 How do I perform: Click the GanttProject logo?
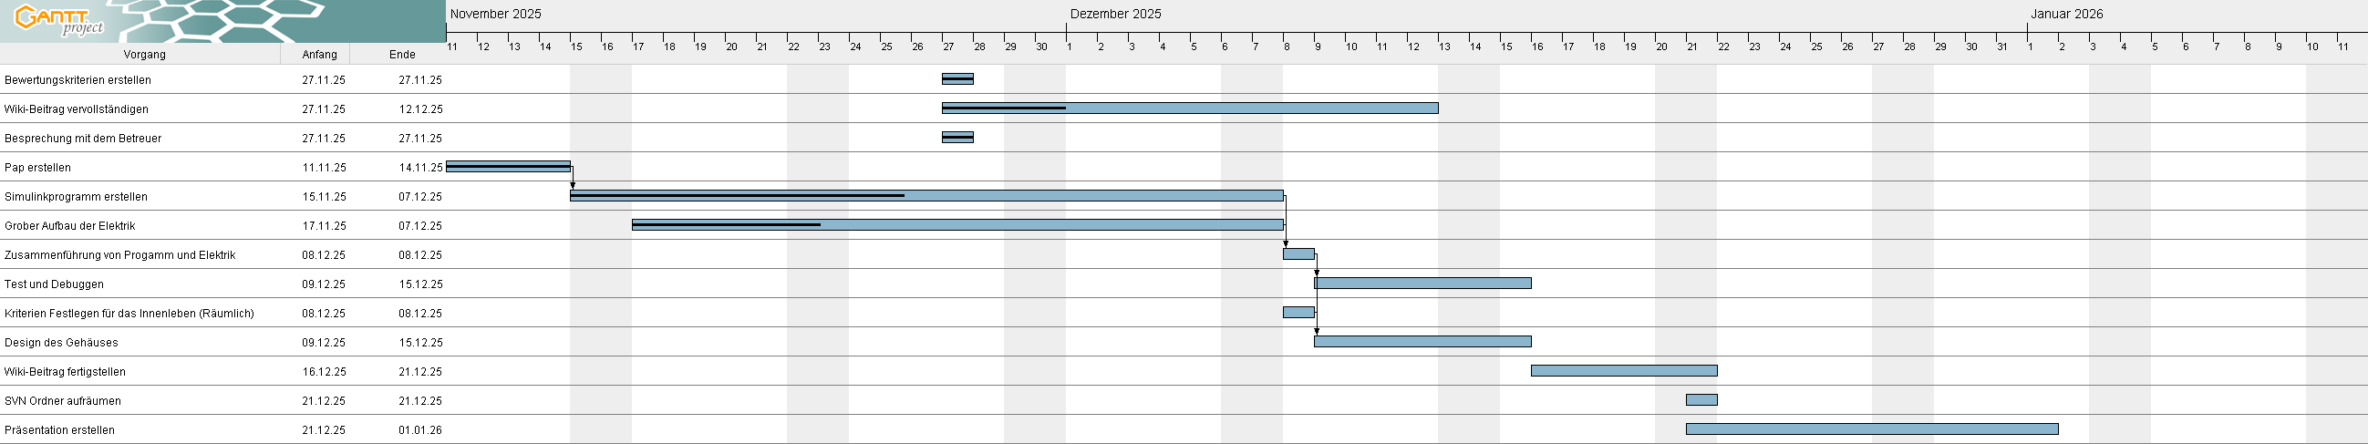(60, 20)
